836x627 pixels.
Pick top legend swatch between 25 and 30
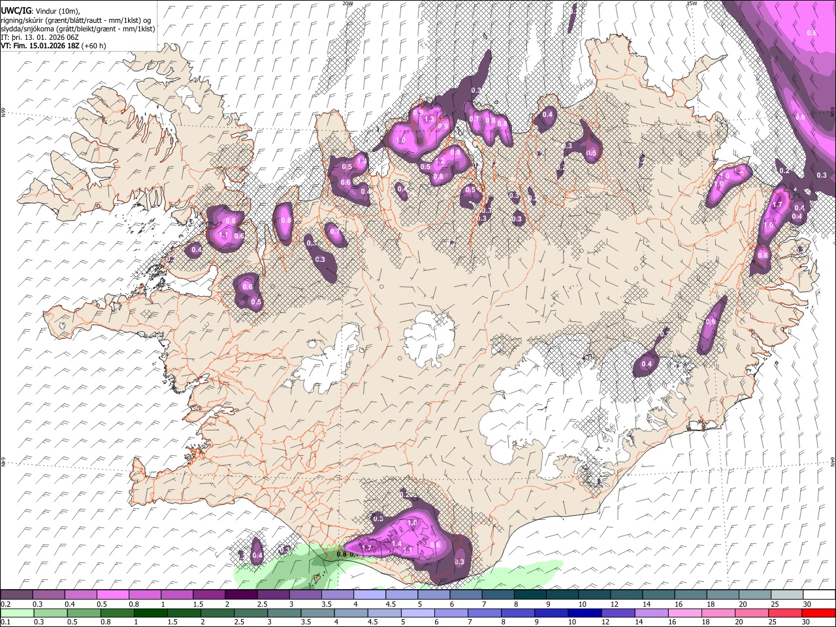788,595
